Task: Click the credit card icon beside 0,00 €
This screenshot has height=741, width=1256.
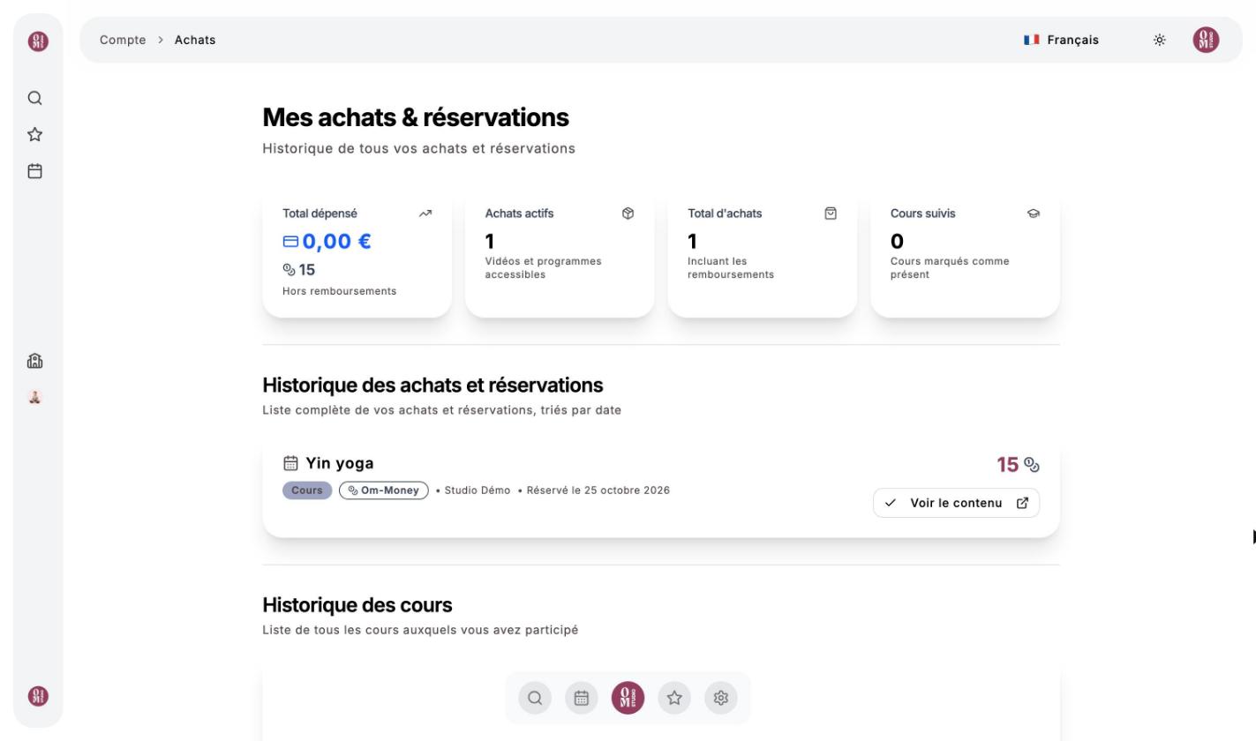Action: [290, 242]
